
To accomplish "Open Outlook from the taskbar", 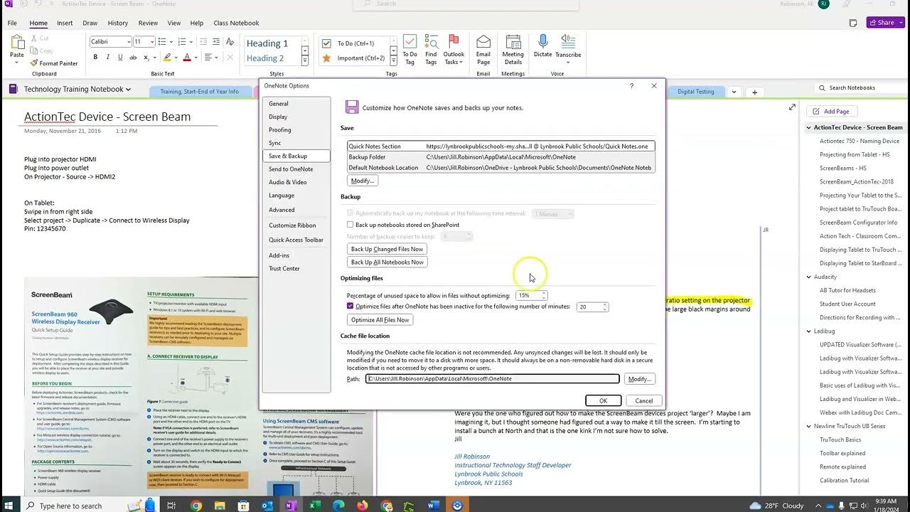I will pyautogui.click(x=267, y=506).
